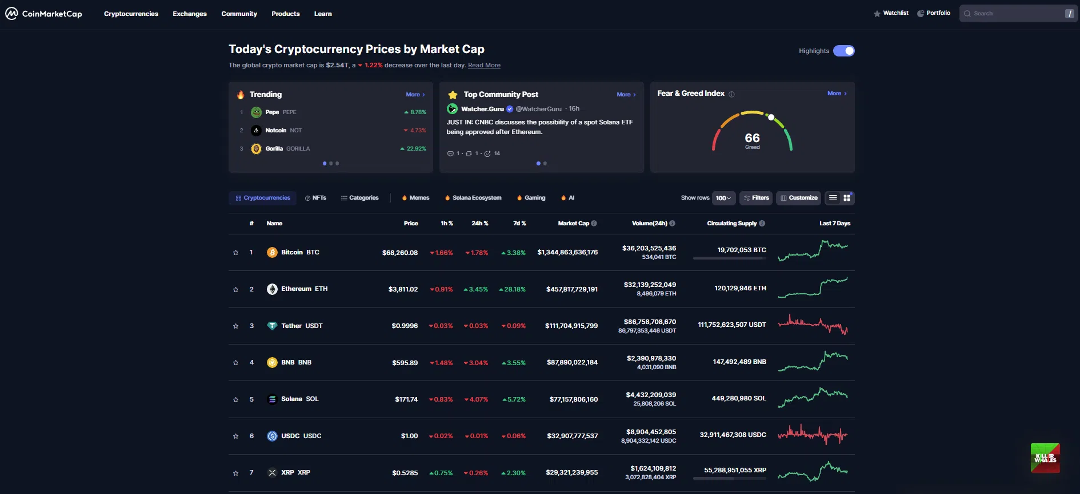Click the Fear & Greed gauge dial
The image size is (1080, 494).
[752, 131]
